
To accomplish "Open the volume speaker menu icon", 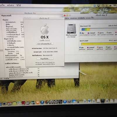I will pos(111,6).
